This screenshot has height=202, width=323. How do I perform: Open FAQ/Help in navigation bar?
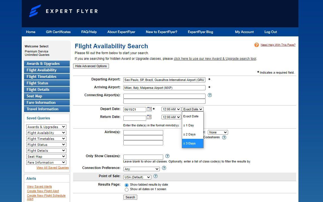(89, 32)
